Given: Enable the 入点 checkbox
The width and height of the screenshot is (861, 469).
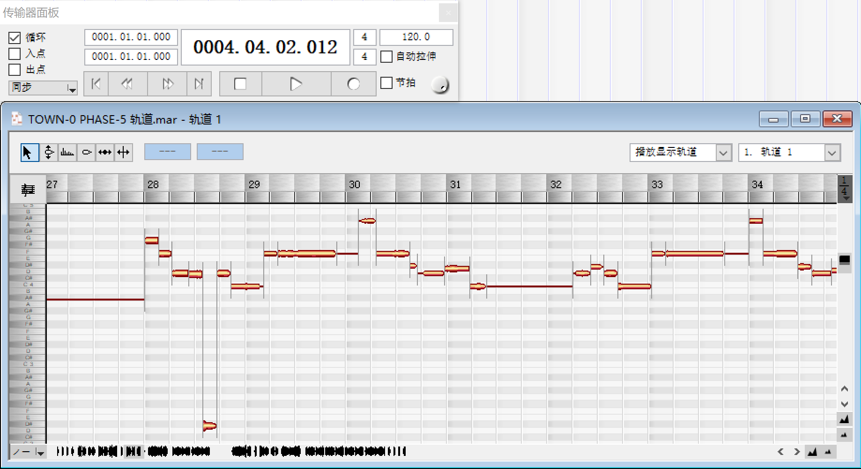Looking at the screenshot, I should point(15,54).
